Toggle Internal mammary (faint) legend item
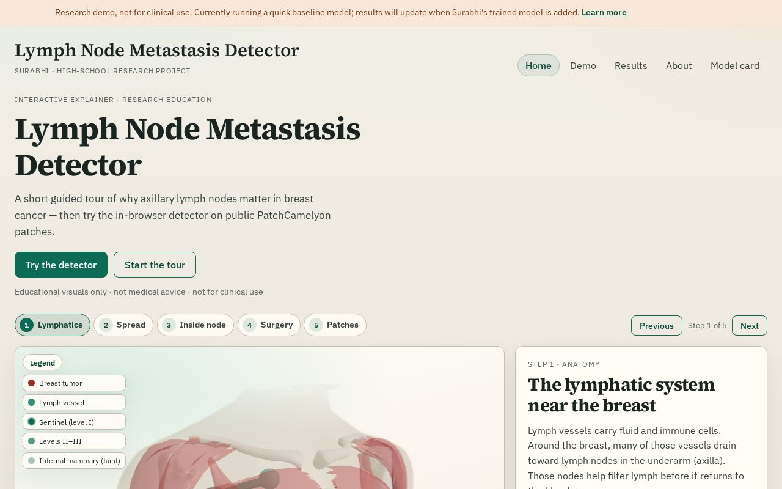The width and height of the screenshot is (782, 489). coord(74,461)
